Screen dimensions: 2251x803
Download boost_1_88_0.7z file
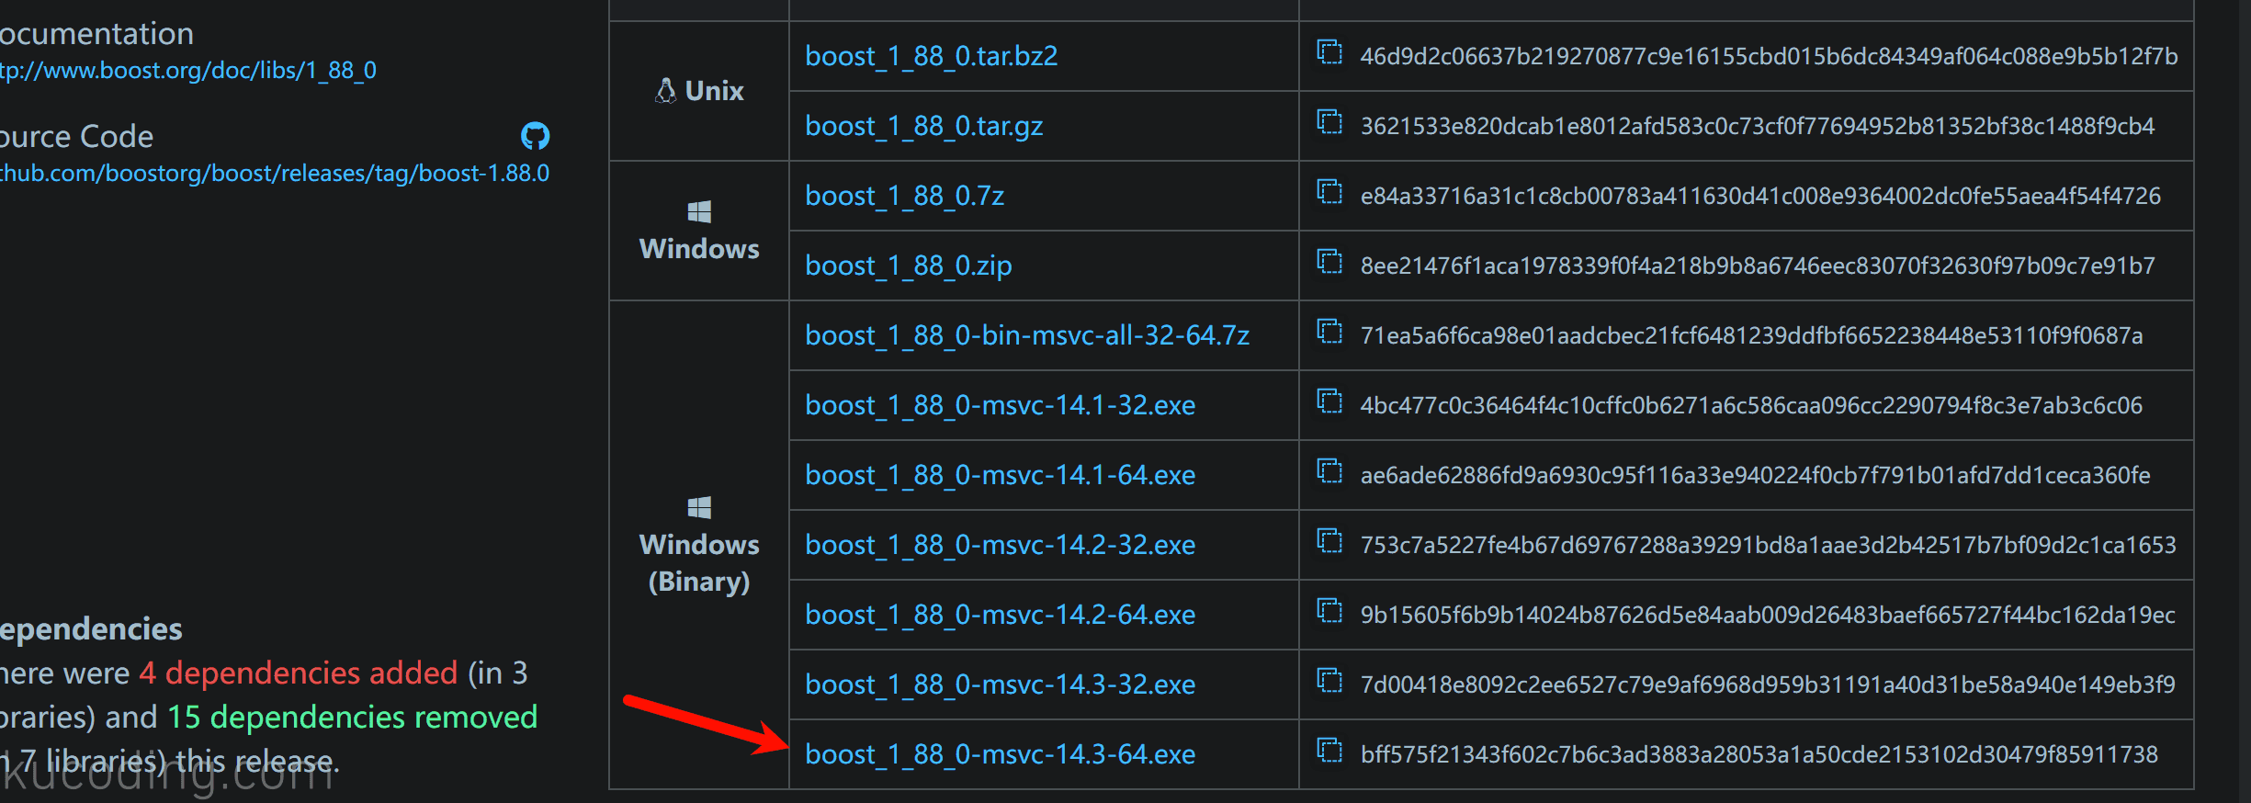pyautogui.click(x=904, y=196)
